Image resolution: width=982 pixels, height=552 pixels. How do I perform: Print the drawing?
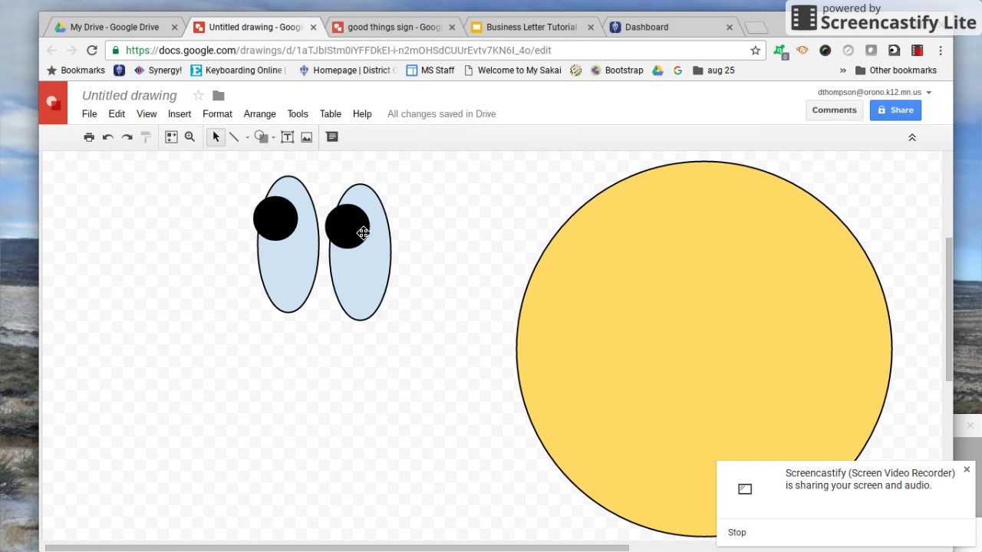click(x=89, y=136)
